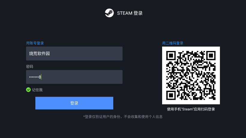Viewport: 246px width, 138px height.
Task: Click the 密码 field label
Action: tap(29, 66)
